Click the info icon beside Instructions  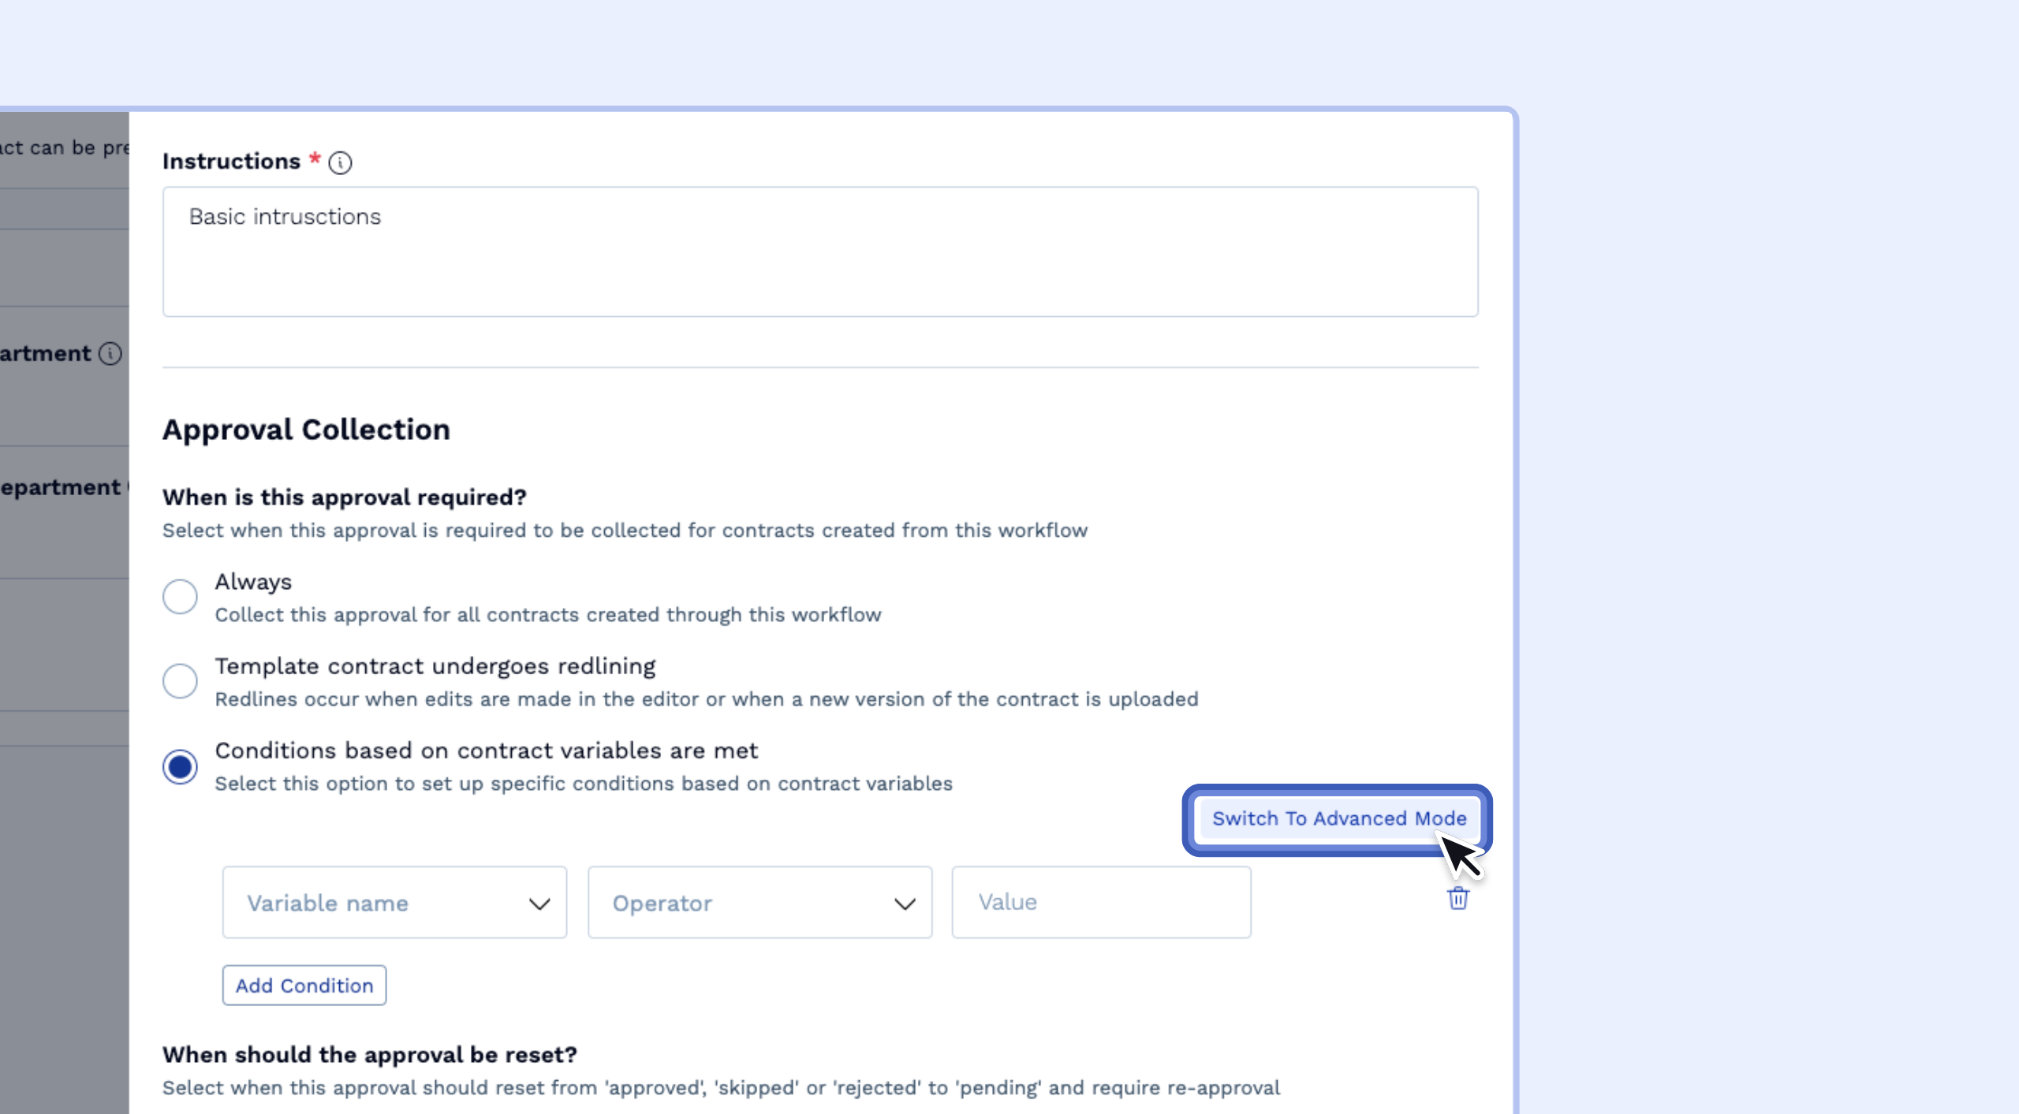point(340,162)
